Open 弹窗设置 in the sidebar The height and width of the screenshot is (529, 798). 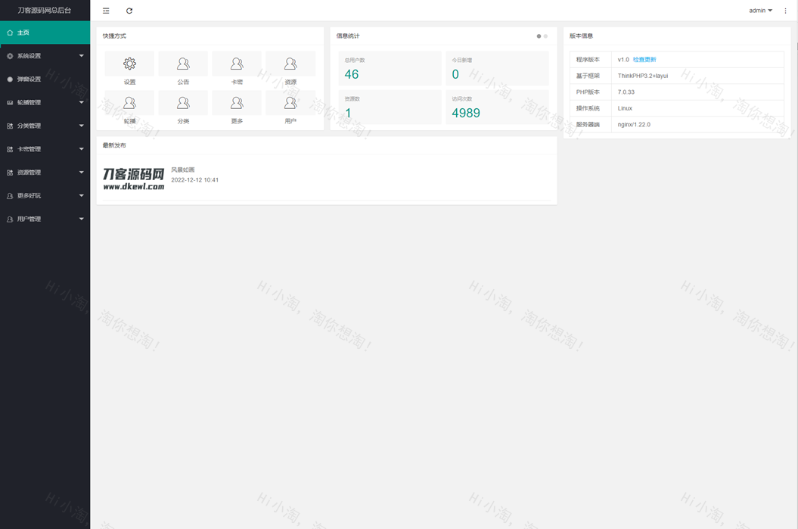click(45, 79)
